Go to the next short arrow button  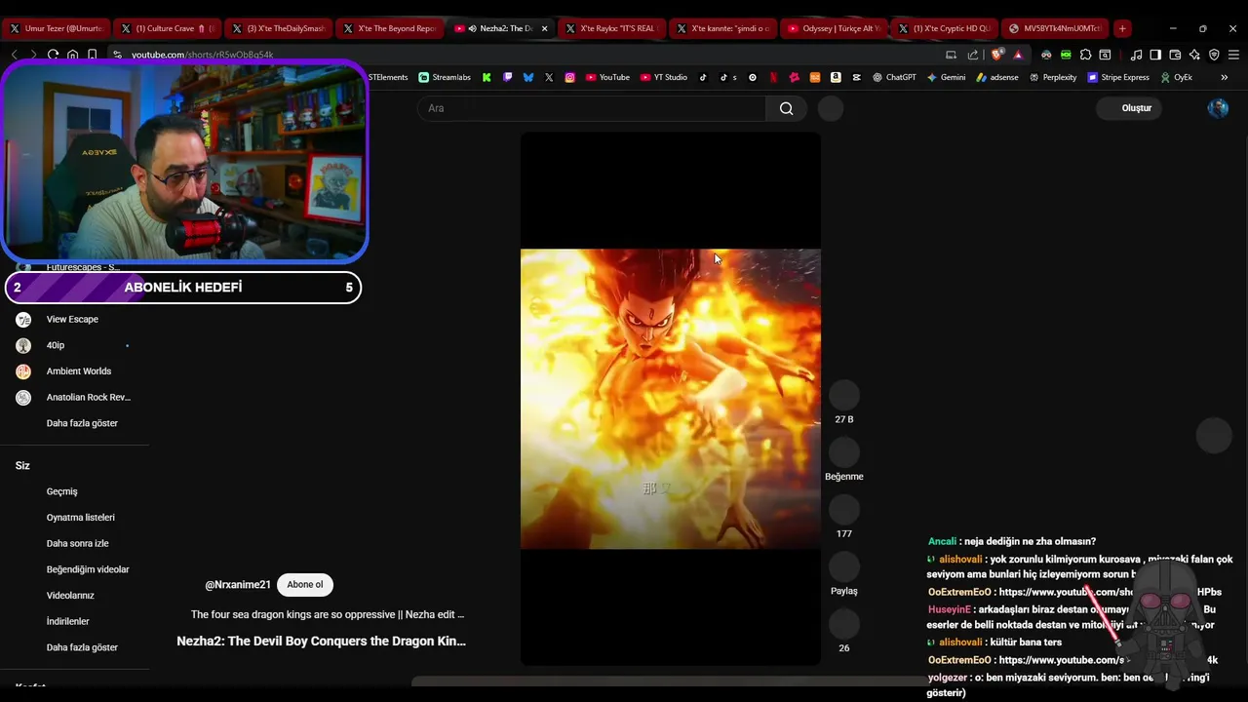(x=1214, y=435)
